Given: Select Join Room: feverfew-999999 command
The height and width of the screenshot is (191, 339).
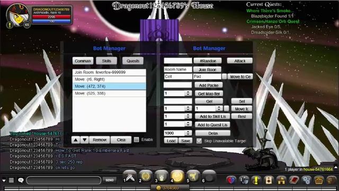Looking at the screenshot, I should [x=109, y=72].
